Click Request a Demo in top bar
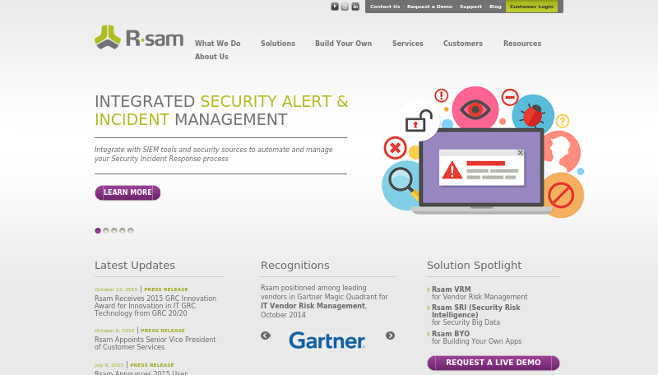 click(x=429, y=7)
